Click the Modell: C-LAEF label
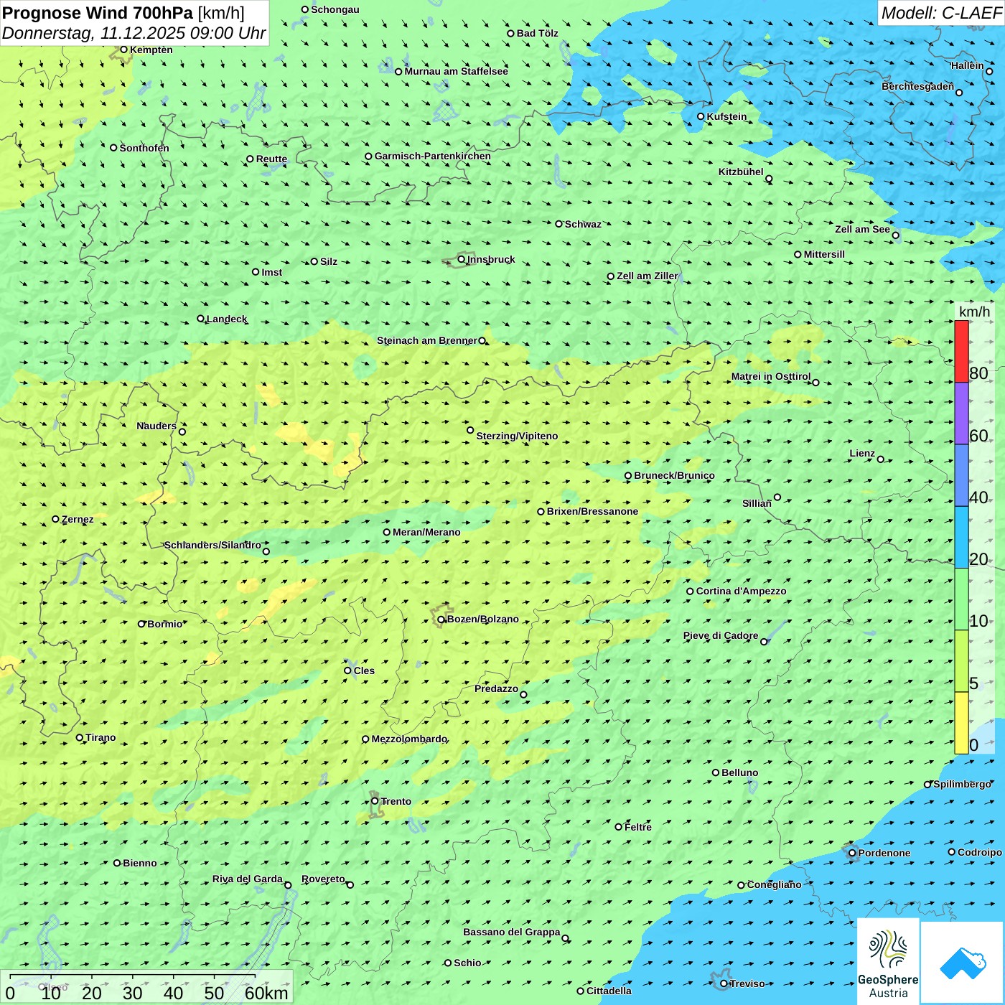This screenshot has width=1005, height=1005. 940,13
